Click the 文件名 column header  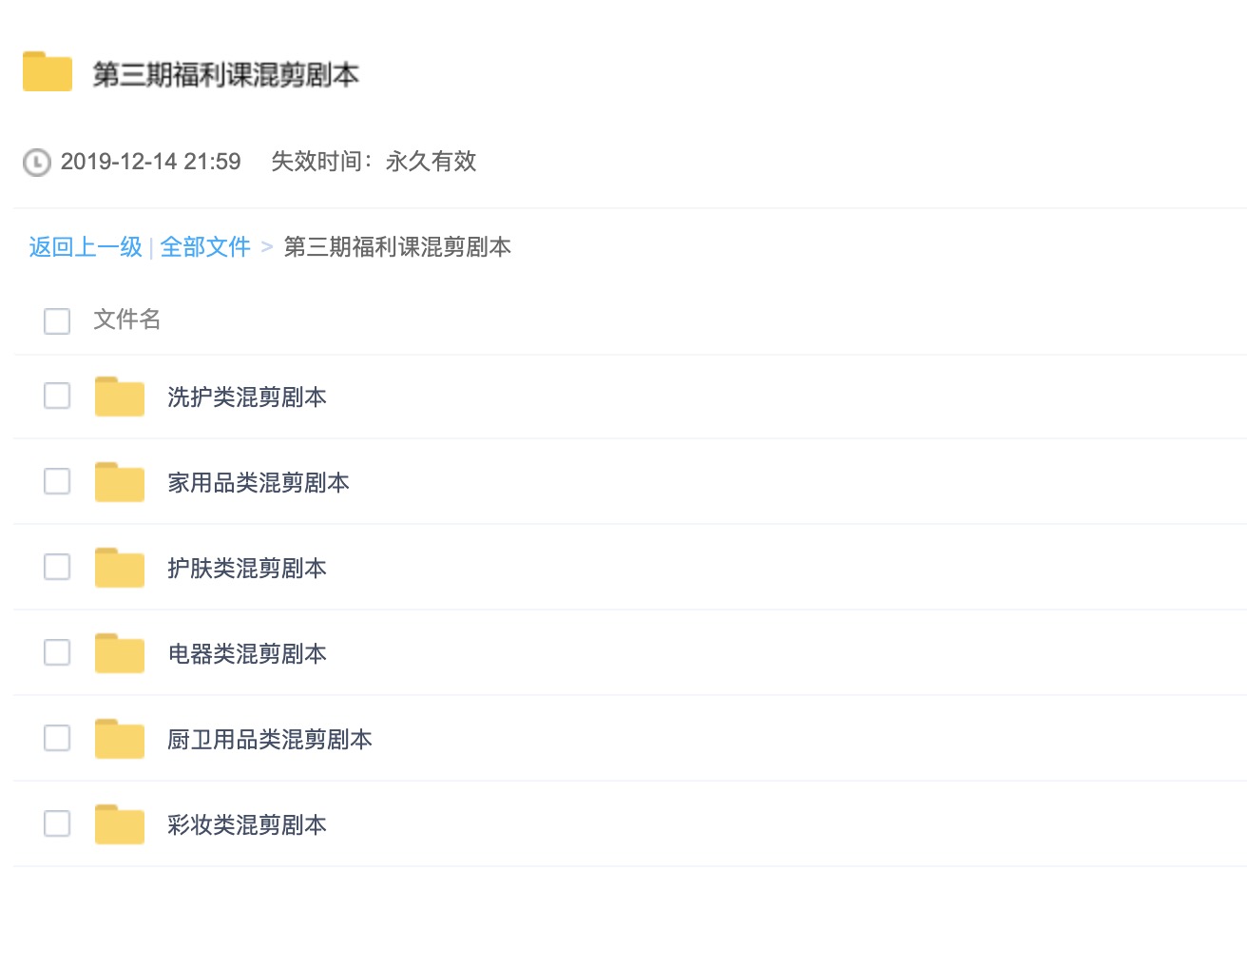[x=127, y=319]
